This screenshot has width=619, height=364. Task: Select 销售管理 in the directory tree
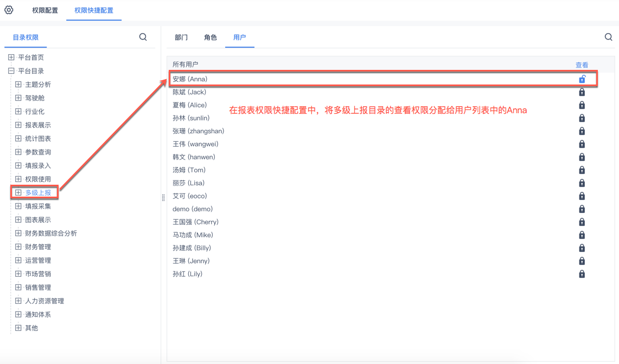[x=38, y=287]
